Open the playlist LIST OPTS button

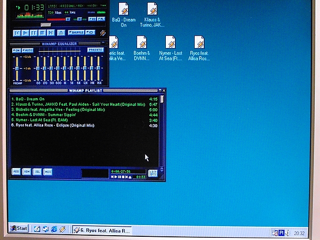pos(153,173)
